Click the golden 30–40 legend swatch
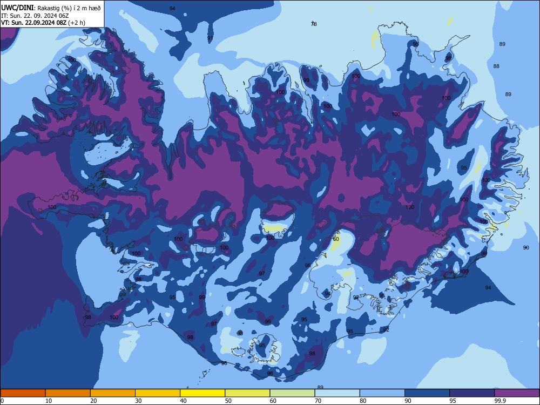Screen dimensions: 540x405 point(158,393)
